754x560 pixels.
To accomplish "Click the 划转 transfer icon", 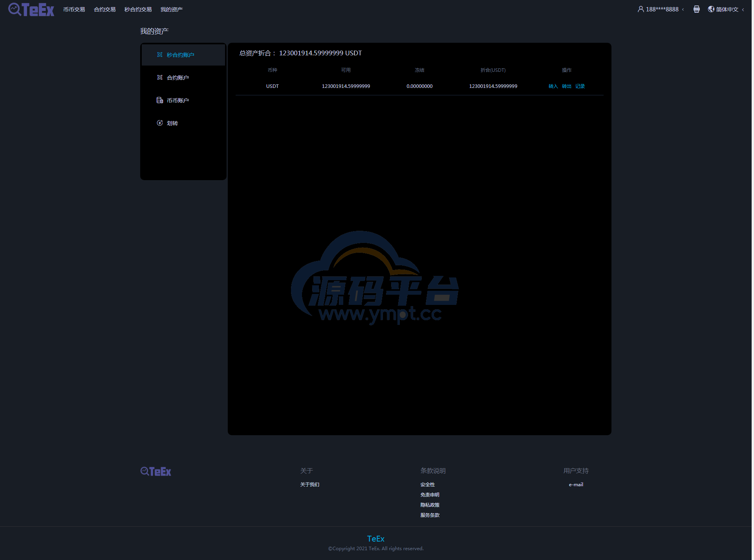I will (160, 123).
